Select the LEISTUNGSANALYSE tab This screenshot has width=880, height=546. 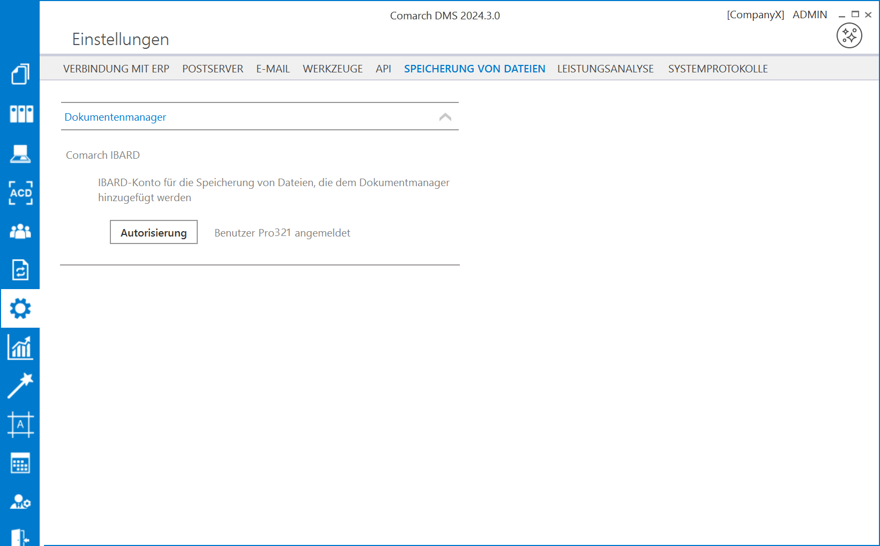click(x=605, y=69)
